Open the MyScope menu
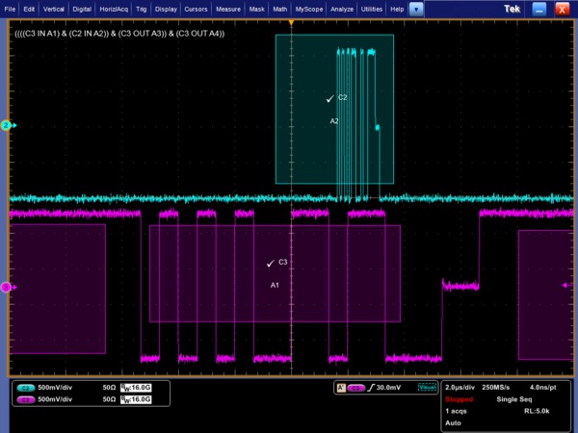Viewport: 578px width, 433px height. [309, 9]
